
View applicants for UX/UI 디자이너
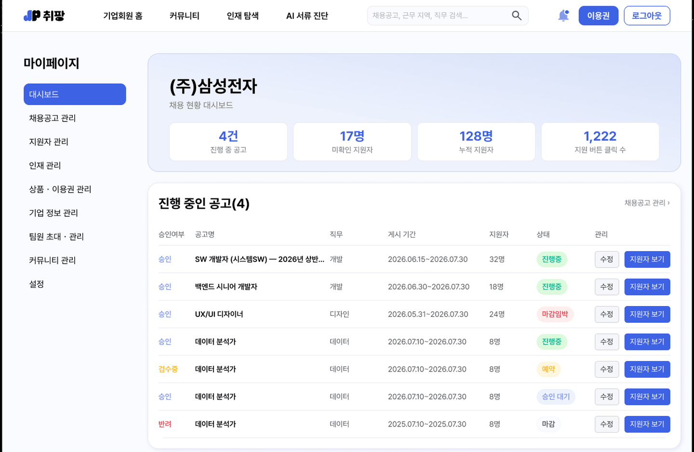pyautogui.click(x=647, y=314)
